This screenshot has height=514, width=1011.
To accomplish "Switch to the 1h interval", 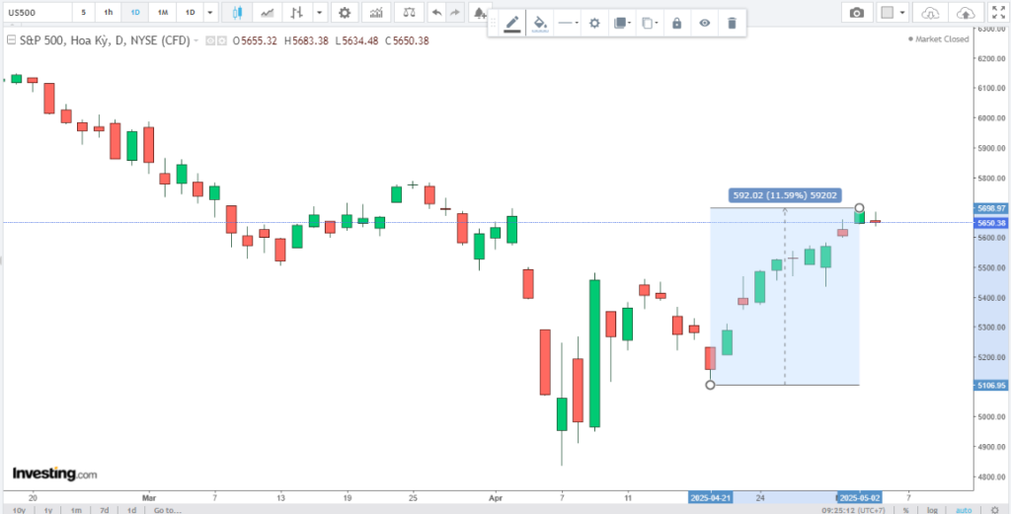I will [109, 13].
